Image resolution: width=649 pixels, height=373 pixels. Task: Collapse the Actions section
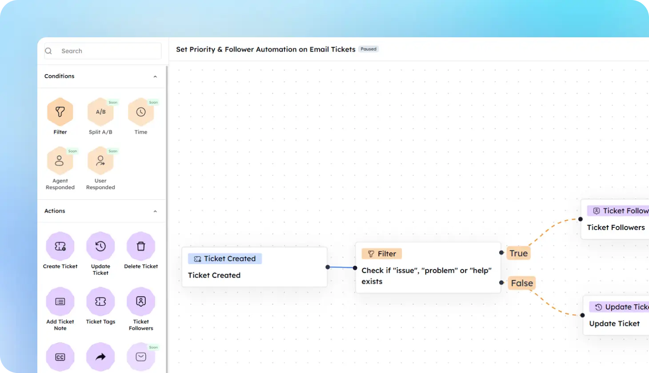[x=155, y=211]
